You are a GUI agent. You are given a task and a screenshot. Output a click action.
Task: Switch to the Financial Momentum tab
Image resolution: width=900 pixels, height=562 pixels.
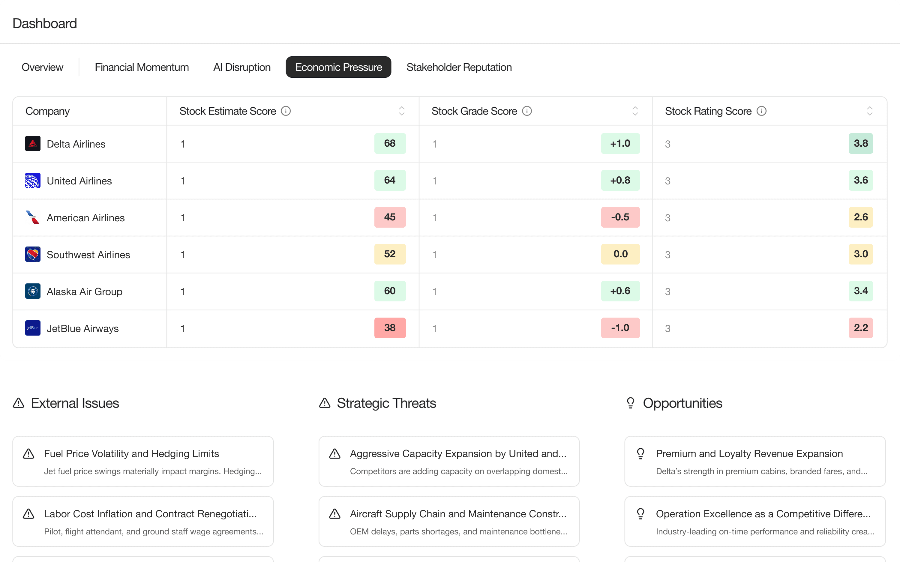[x=142, y=67]
